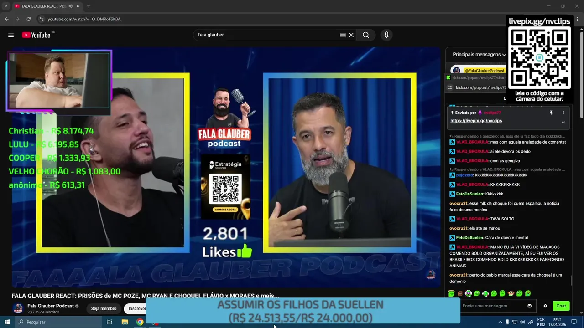Close the FALA GLAUBER REACT browser tab

(x=78, y=6)
